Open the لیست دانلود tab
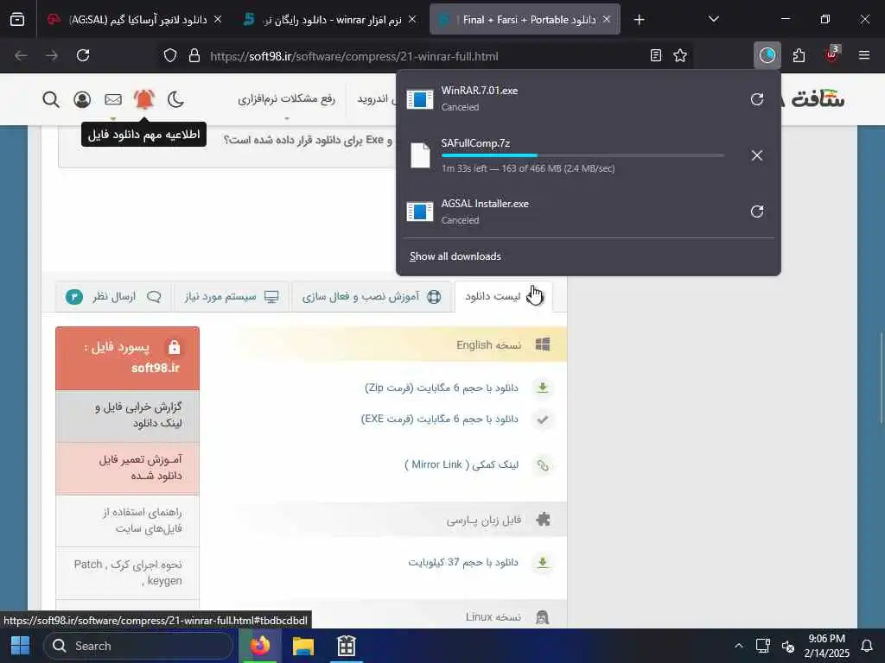The image size is (885, 663). click(504, 297)
